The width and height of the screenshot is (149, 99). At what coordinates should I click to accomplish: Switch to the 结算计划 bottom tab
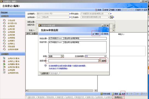[x=90, y=97]
